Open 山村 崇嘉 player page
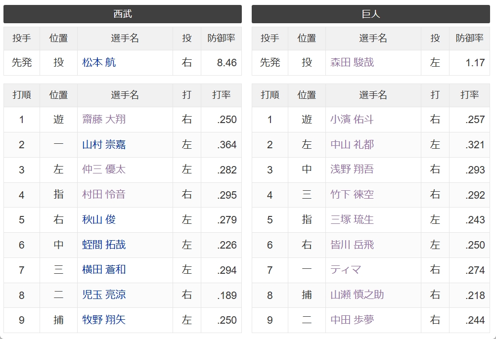The image size is (496, 339). pos(104,144)
